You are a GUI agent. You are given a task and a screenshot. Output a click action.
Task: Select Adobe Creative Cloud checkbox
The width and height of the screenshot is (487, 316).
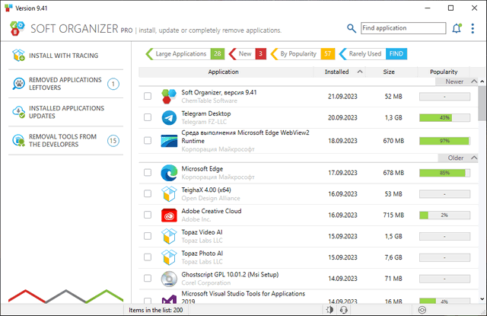(x=148, y=215)
